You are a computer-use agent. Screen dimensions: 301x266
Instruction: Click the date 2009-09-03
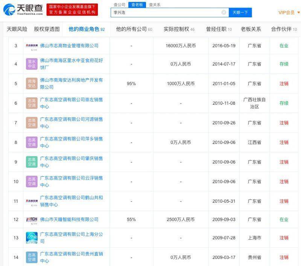point(224,220)
